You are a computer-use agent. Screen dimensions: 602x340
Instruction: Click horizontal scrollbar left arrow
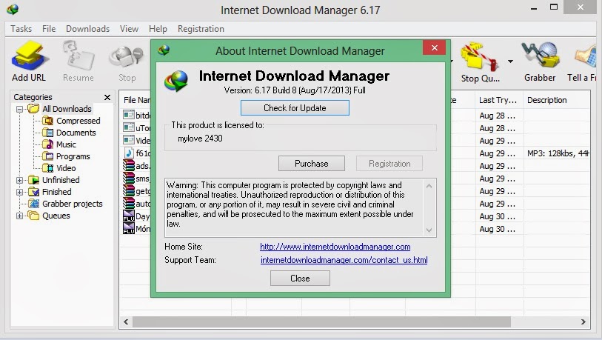tap(126, 321)
